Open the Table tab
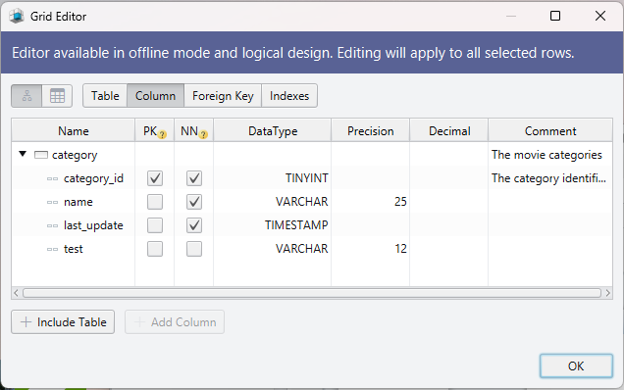624x390 pixels. tap(105, 96)
